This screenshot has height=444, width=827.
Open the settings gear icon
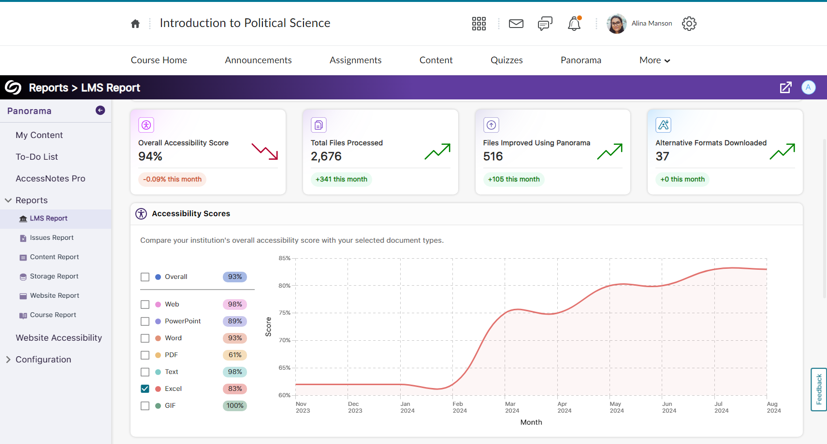coord(689,24)
